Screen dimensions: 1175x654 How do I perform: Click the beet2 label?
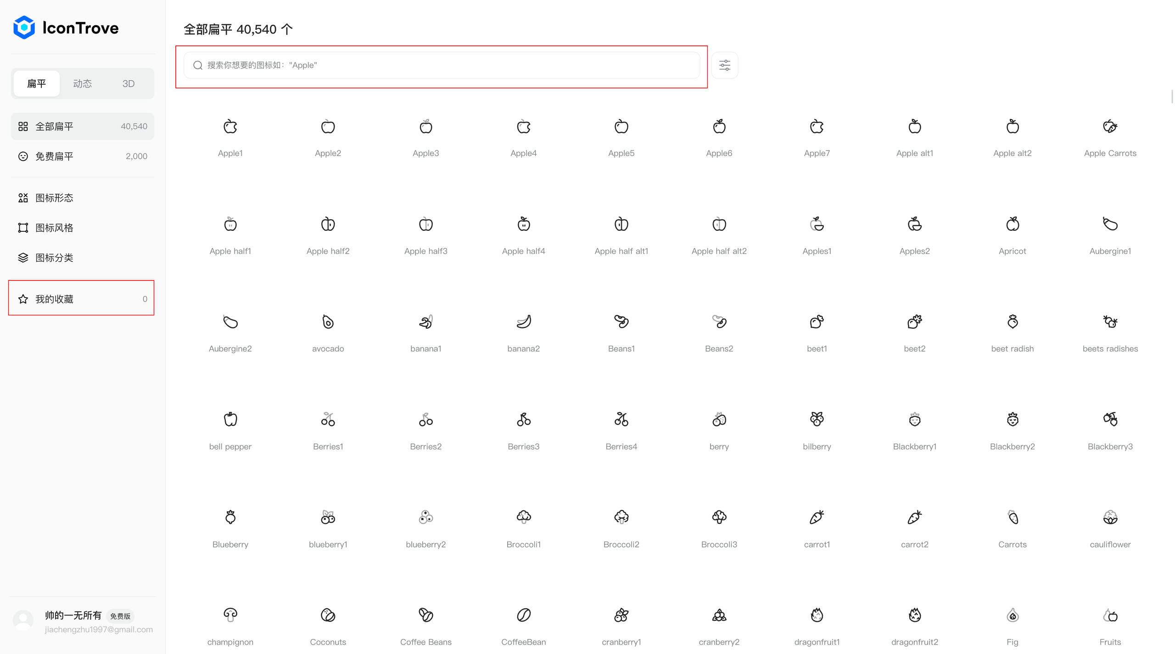tap(915, 349)
